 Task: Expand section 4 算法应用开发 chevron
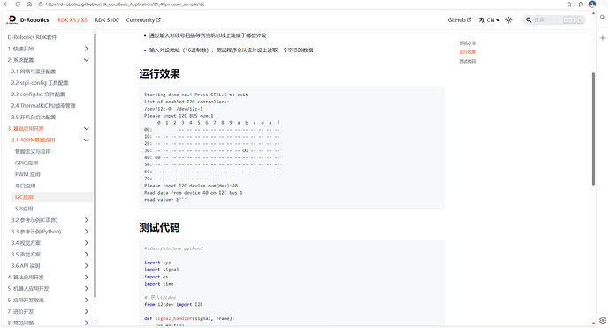click(x=87, y=278)
